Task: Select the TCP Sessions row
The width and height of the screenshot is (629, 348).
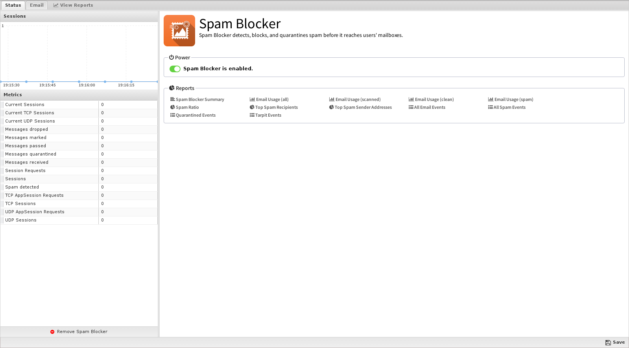Action: [79, 203]
